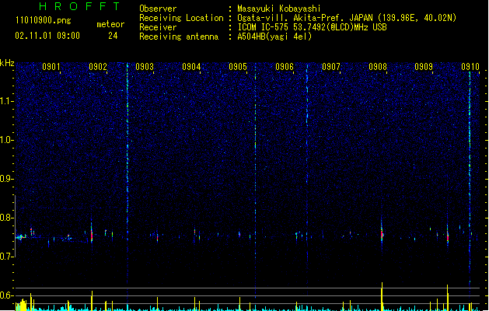Click the 0904 time marker

[191, 67]
